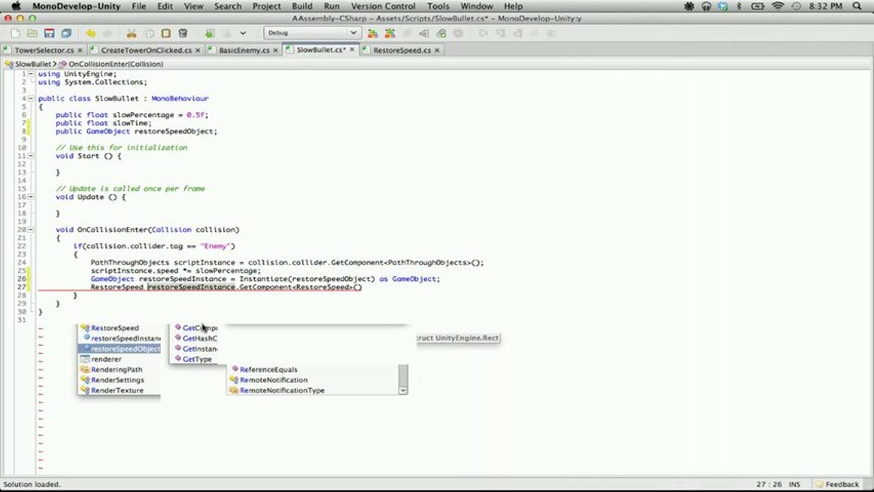
Task: Collapse the SlowBullet class fold at line 4
Action: click(31, 98)
